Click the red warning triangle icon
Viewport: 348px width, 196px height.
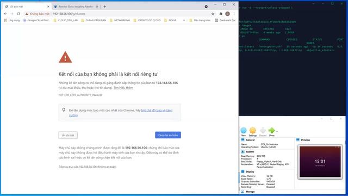pos(65,57)
